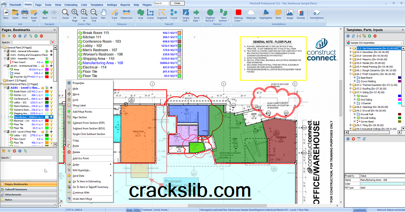The height and width of the screenshot is (212, 405).
Task: Toggle visibility bulb for Lobby - 102 on Level 1
Action: [51, 102]
